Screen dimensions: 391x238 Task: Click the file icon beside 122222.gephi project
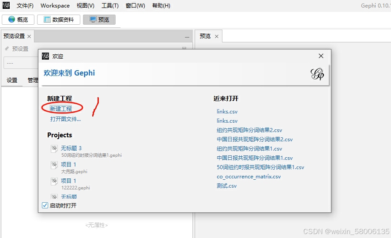coord(54,181)
